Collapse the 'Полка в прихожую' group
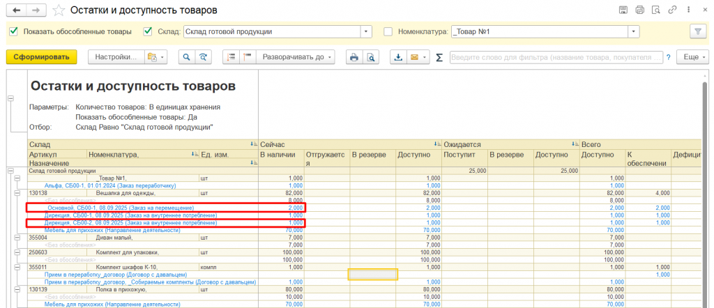 17,289
